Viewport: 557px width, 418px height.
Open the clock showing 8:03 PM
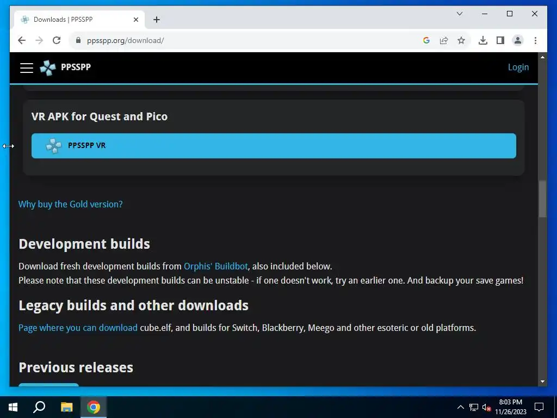pos(510,407)
